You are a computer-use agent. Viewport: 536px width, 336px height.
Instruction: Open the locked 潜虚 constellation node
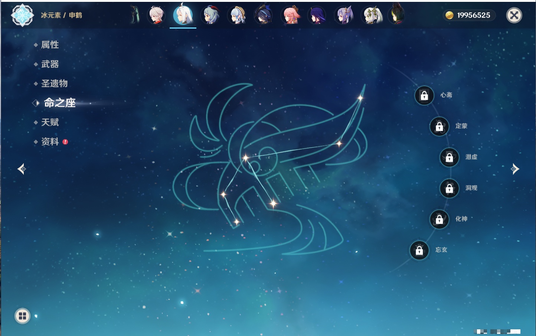pos(450,157)
